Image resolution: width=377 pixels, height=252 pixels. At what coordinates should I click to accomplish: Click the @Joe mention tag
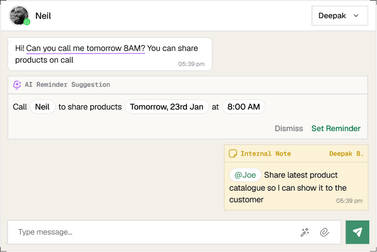(x=245, y=175)
